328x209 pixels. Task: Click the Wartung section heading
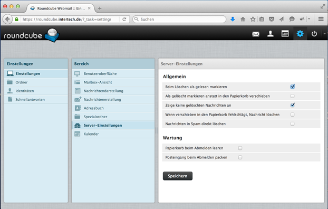172,138
